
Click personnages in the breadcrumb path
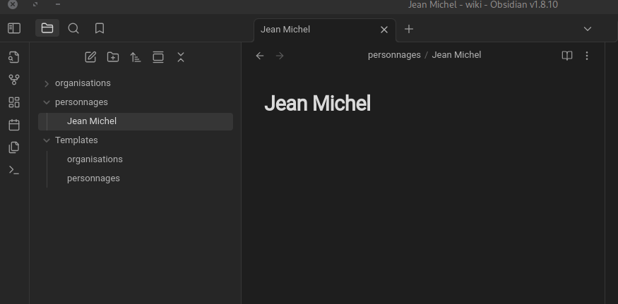394,55
